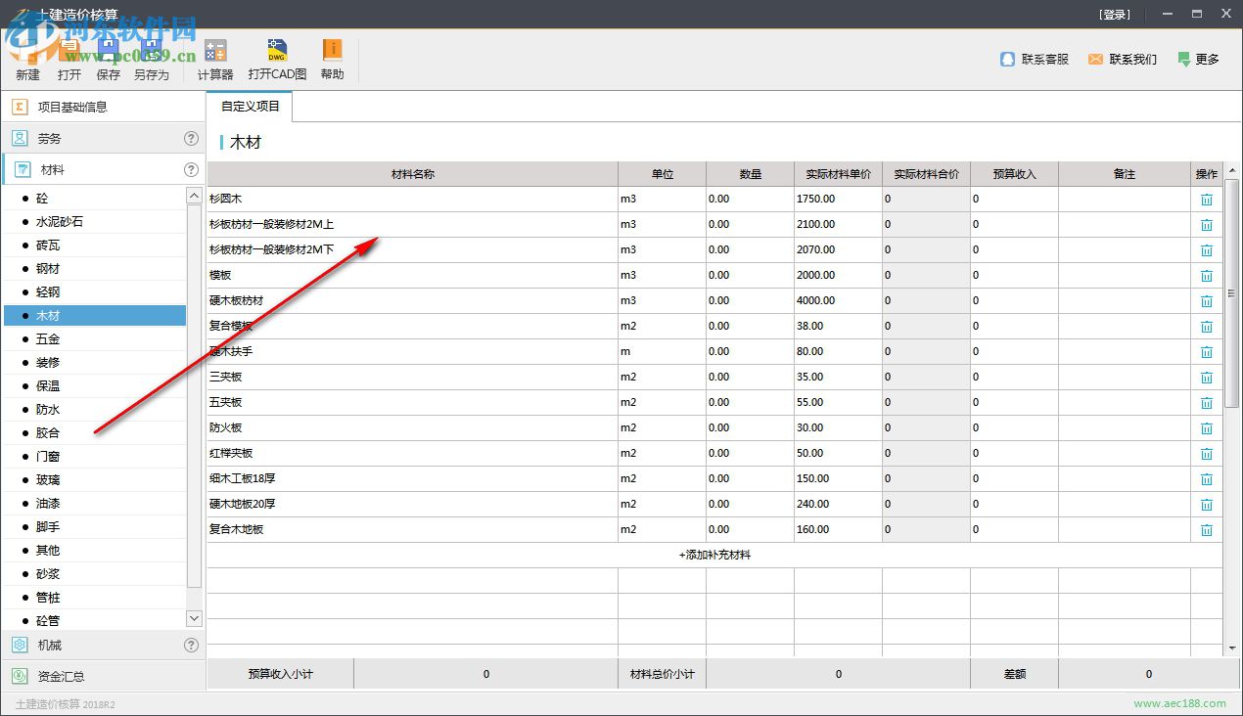Click the 联系我们 envelope icon

point(1095,60)
